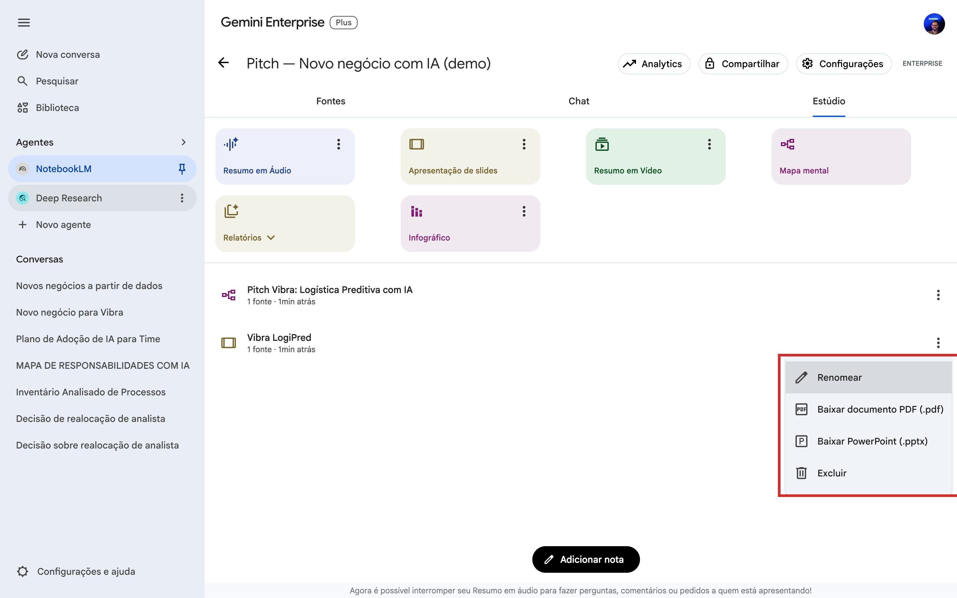Open Decisão sobre realocação de analista
This screenshot has height=598, width=957.
click(97, 445)
